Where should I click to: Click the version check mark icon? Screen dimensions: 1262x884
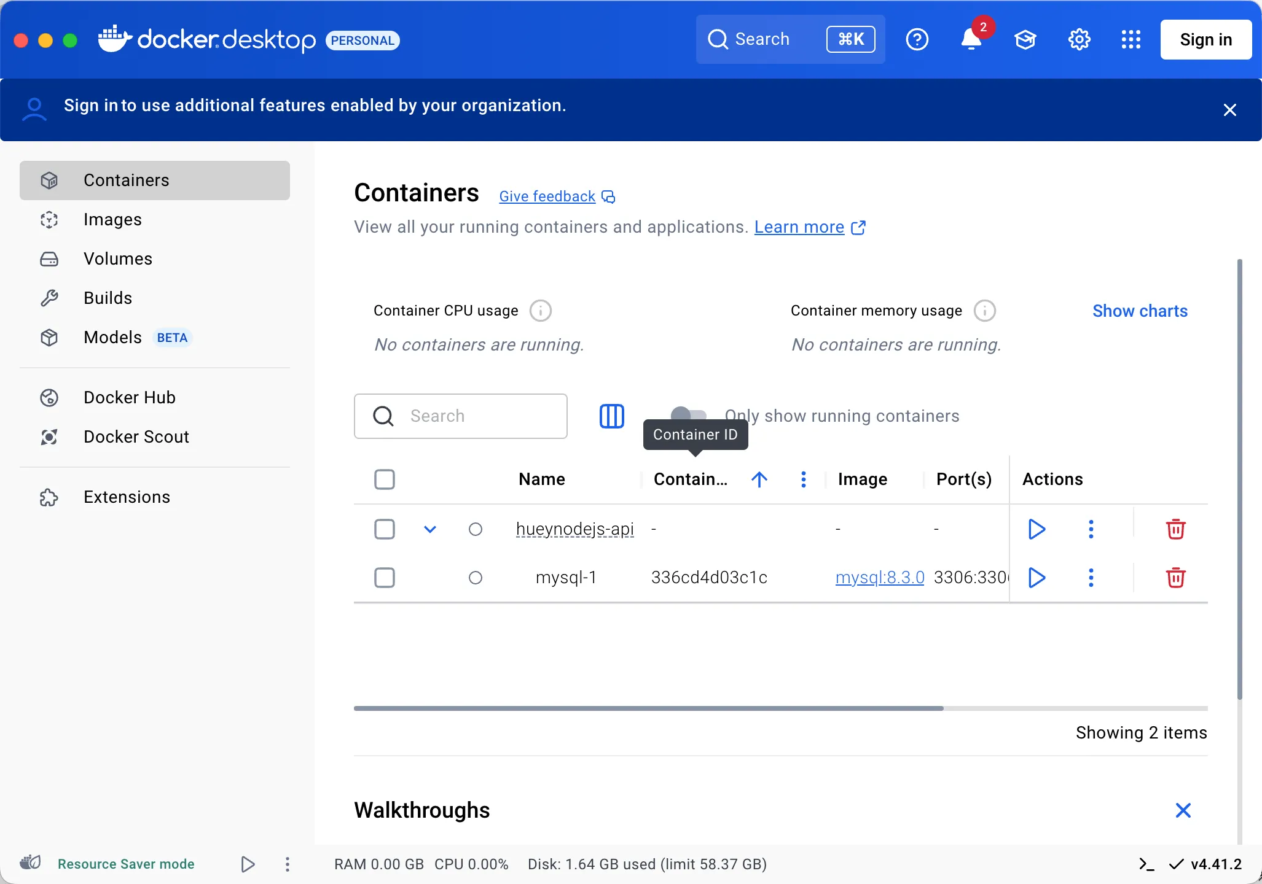(x=1176, y=864)
